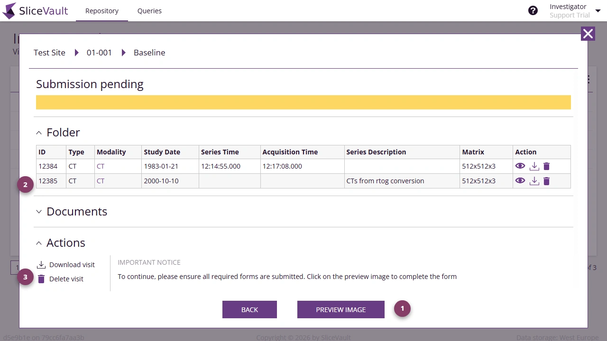Viewport: 607px width, 341px height.
Task: Download series 12384 from Folder table
Action: pos(534,166)
